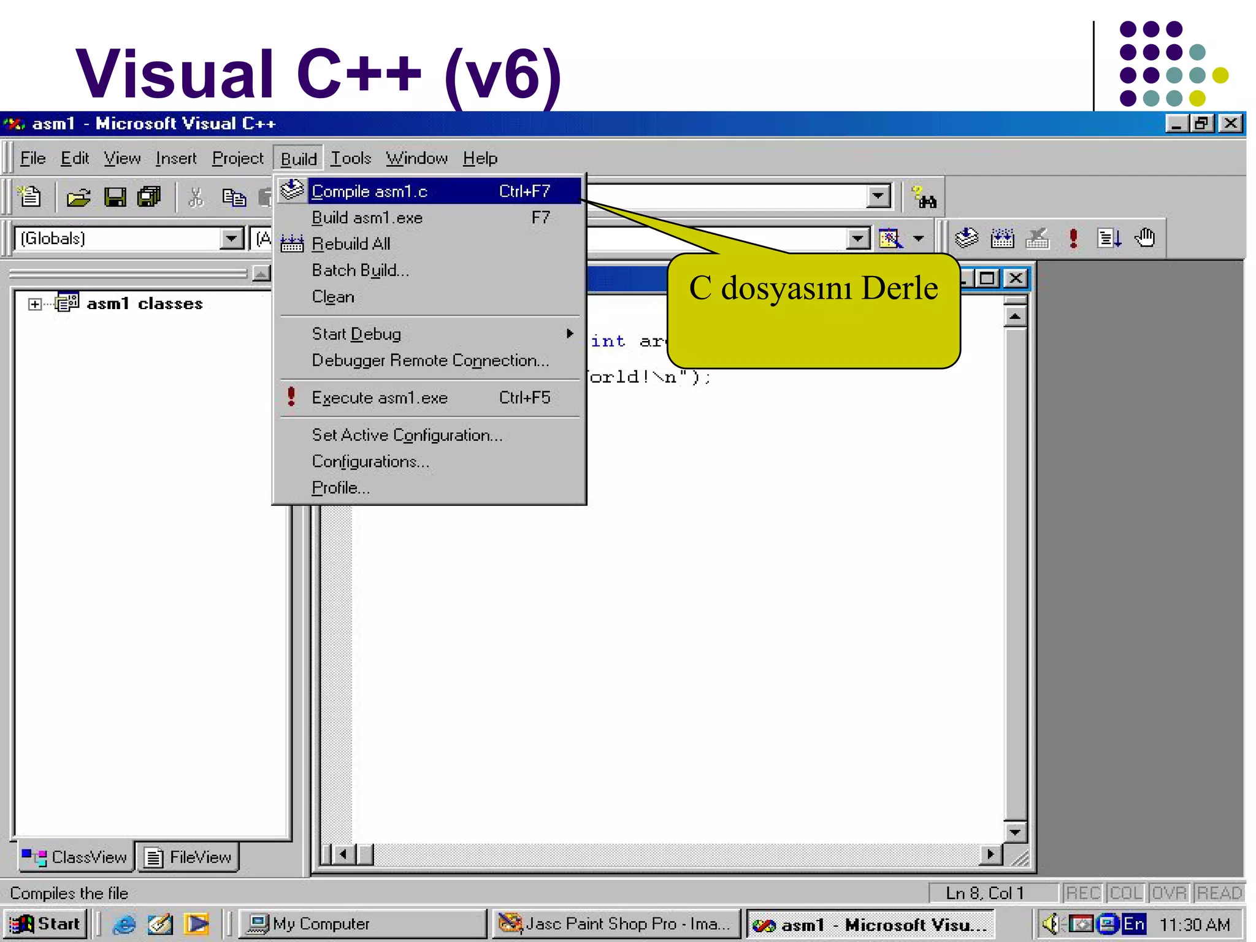Open the (Globals) class dropdown
1256x942 pixels.
tap(232, 238)
